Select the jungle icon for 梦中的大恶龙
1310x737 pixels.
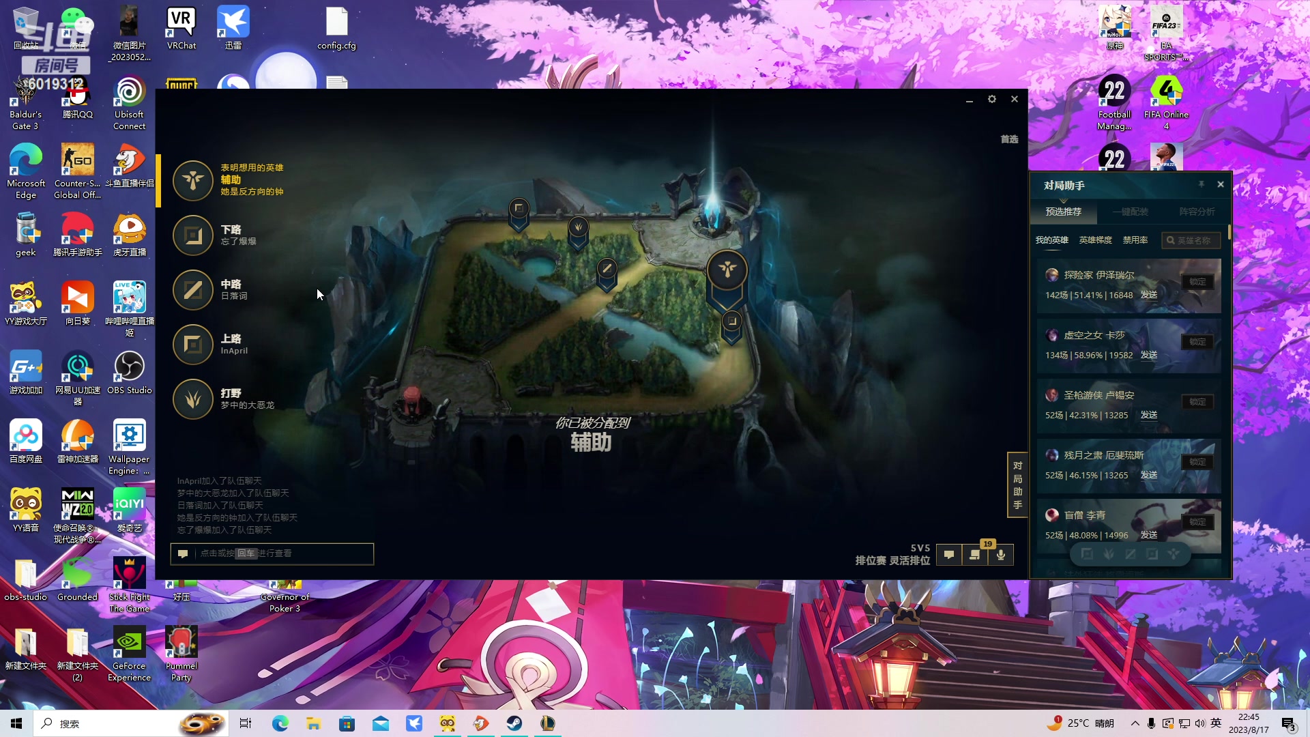point(193,399)
